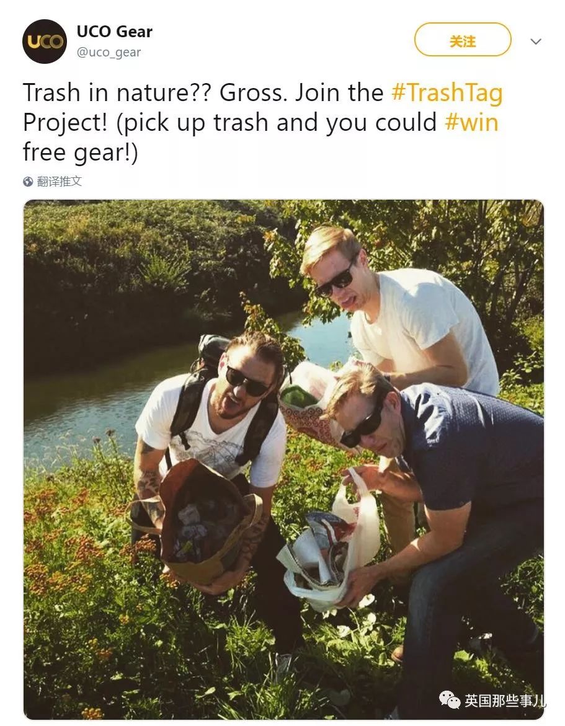Click the 'free gear!)' line of tweet text

pos(80,153)
